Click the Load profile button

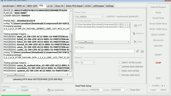tap(153, 90)
